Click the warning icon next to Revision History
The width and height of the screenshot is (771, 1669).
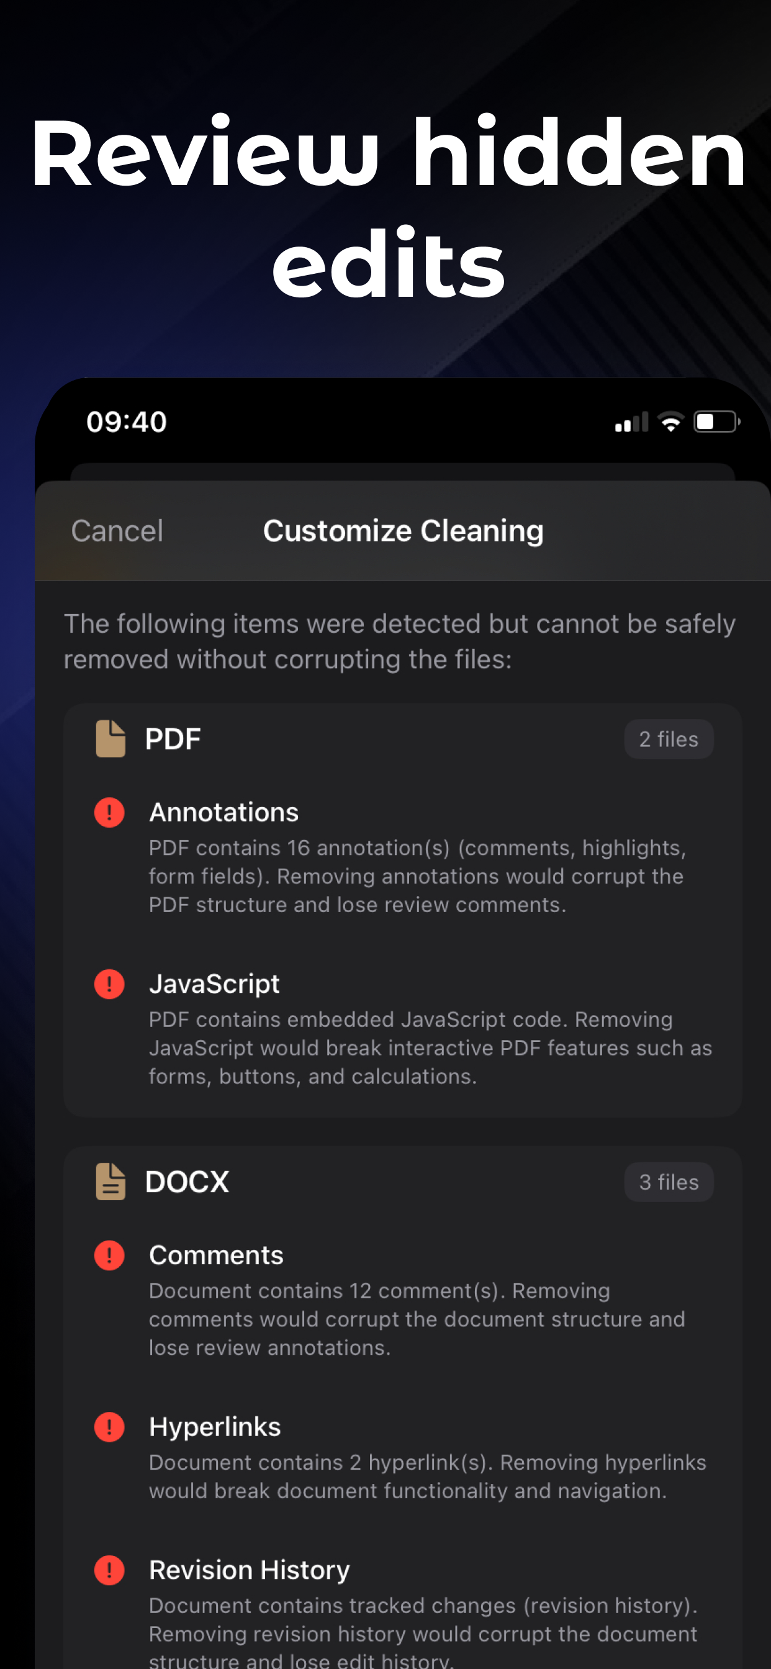tap(109, 1570)
